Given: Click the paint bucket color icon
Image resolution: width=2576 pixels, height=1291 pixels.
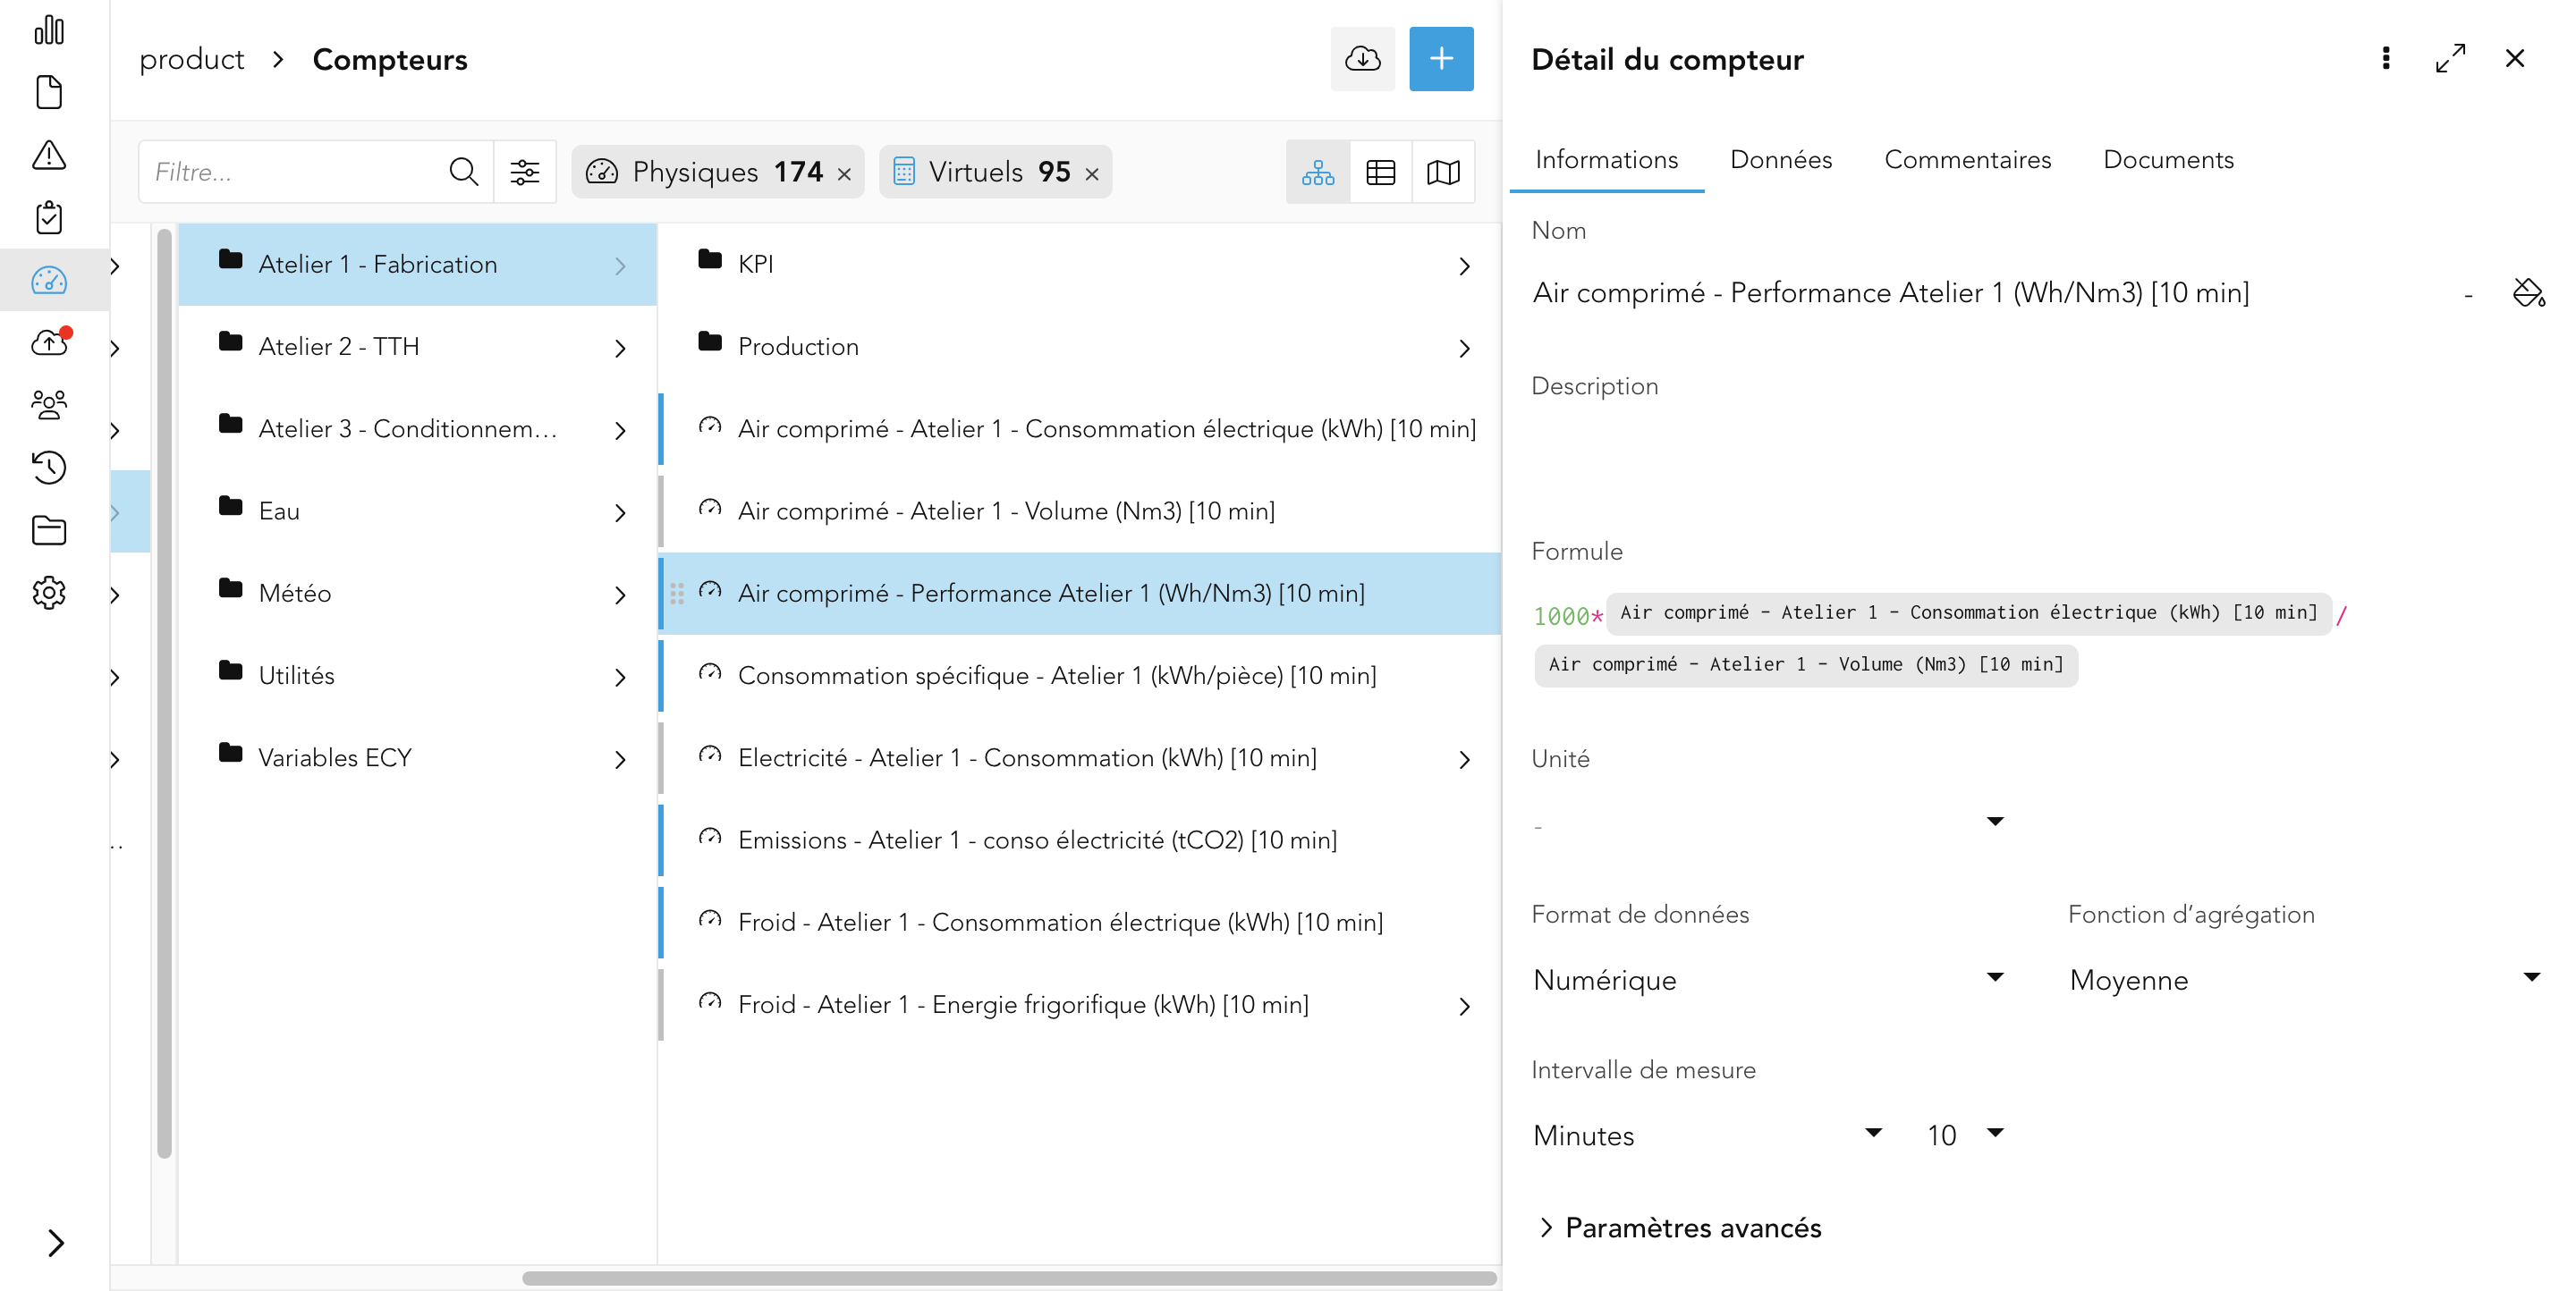Looking at the screenshot, I should coord(2528,292).
